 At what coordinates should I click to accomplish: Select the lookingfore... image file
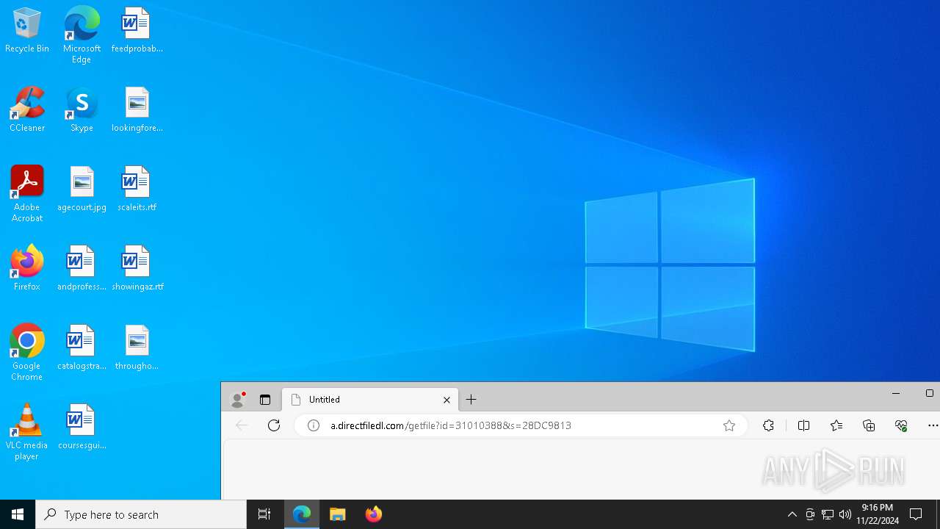point(137,110)
